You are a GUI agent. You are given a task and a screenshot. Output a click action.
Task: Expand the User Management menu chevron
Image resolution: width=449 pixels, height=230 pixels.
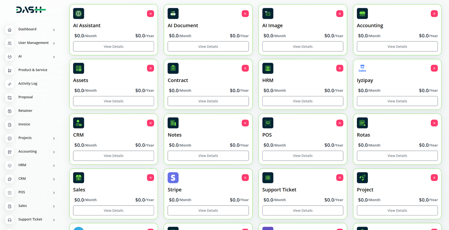54,43
